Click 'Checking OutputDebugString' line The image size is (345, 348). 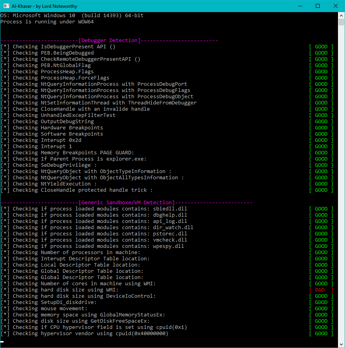point(47,121)
